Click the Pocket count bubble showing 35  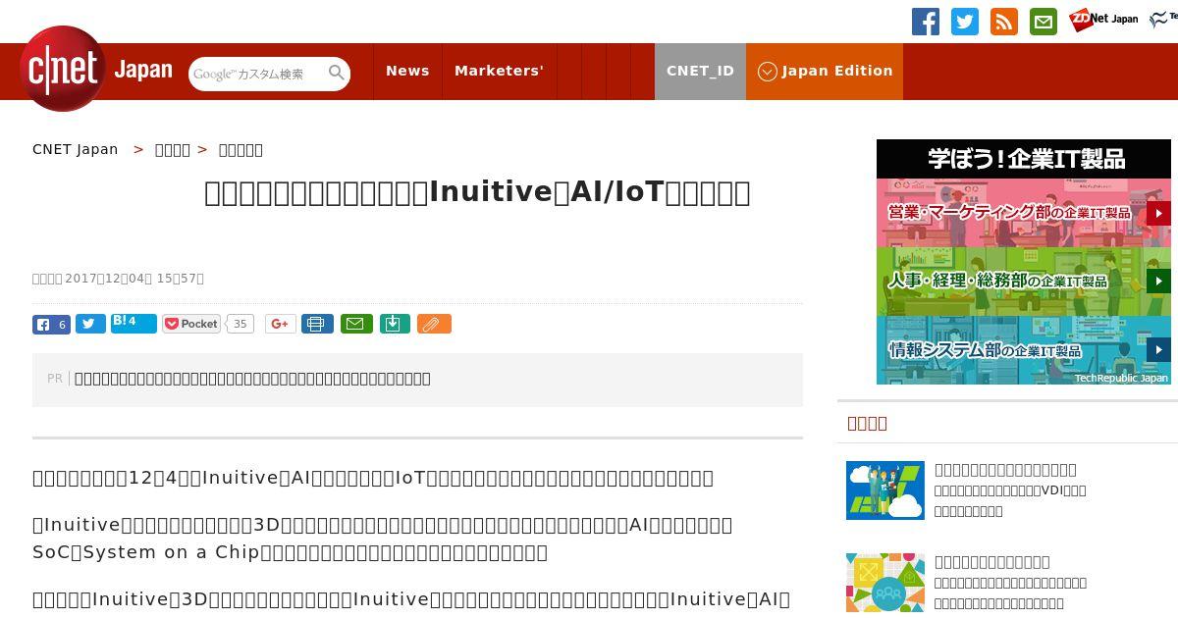pyautogui.click(x=241, y=324)
